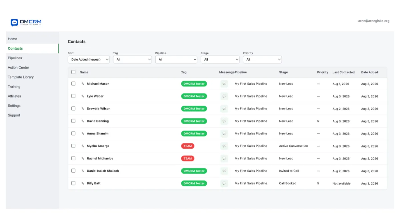Click the Date Added column header
The height and width of the screenshot is (224, 400).
click(x=370, y=72)
